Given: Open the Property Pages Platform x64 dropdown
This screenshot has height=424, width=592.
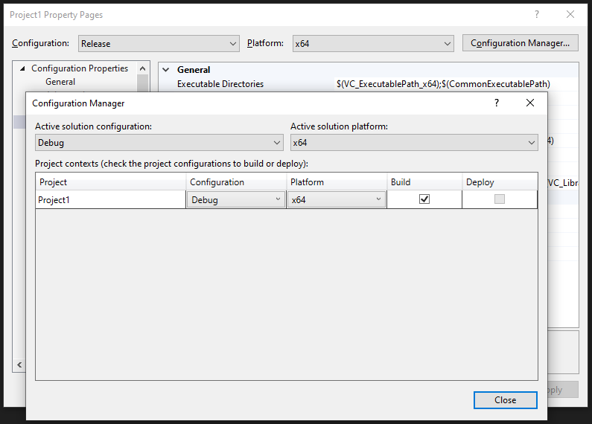Looking at the screenshot, I should point(372,44).
